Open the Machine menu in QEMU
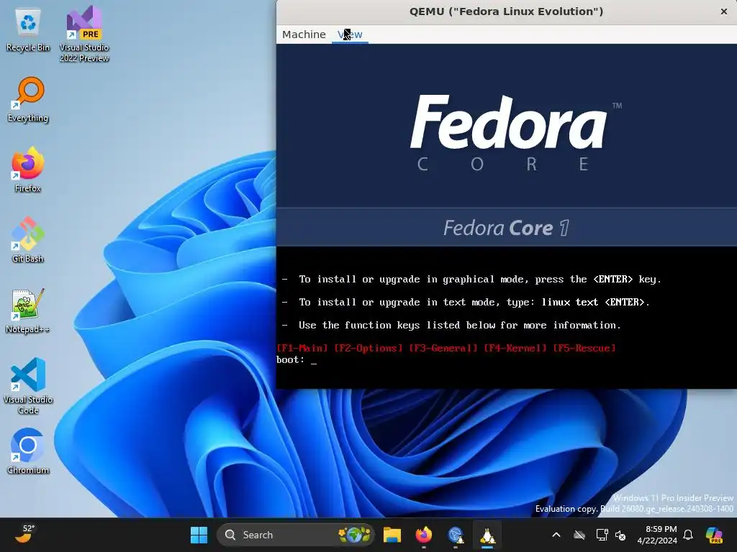737x552 pixels. click(304, 34)
